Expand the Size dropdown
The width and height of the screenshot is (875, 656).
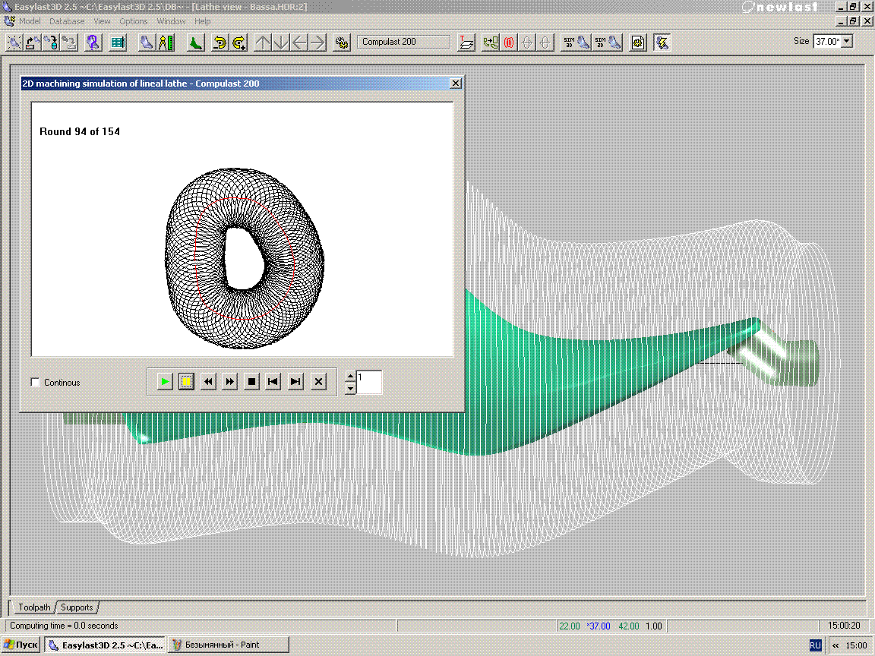(847, 42)
